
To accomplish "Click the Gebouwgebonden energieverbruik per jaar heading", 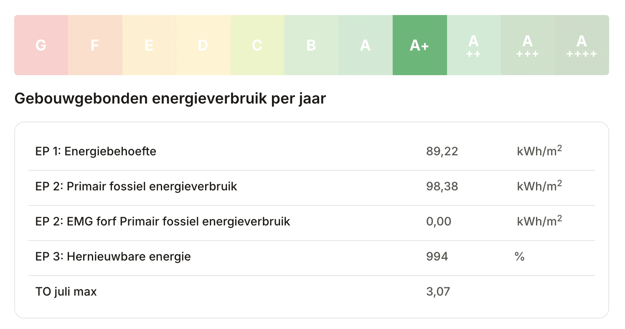I will [170, 99].
